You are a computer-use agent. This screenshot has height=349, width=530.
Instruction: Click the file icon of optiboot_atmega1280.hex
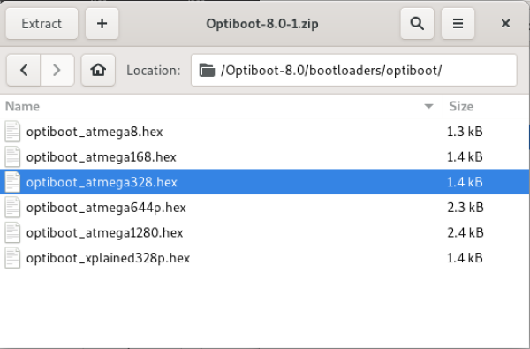[x=12, y=232]
